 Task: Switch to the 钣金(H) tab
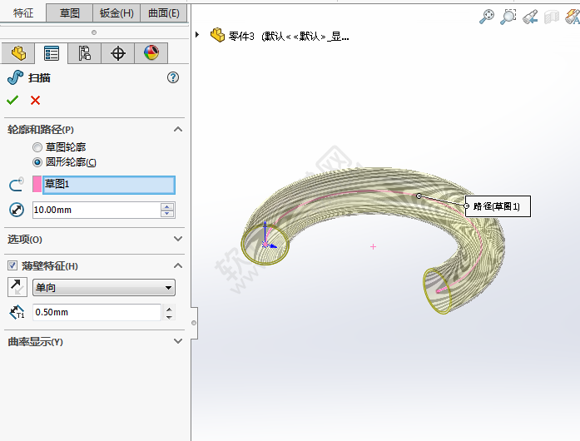click(x=116, y=13)
